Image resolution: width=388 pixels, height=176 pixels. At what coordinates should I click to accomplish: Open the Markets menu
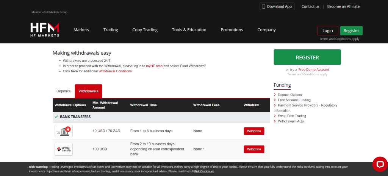point(81,30)
